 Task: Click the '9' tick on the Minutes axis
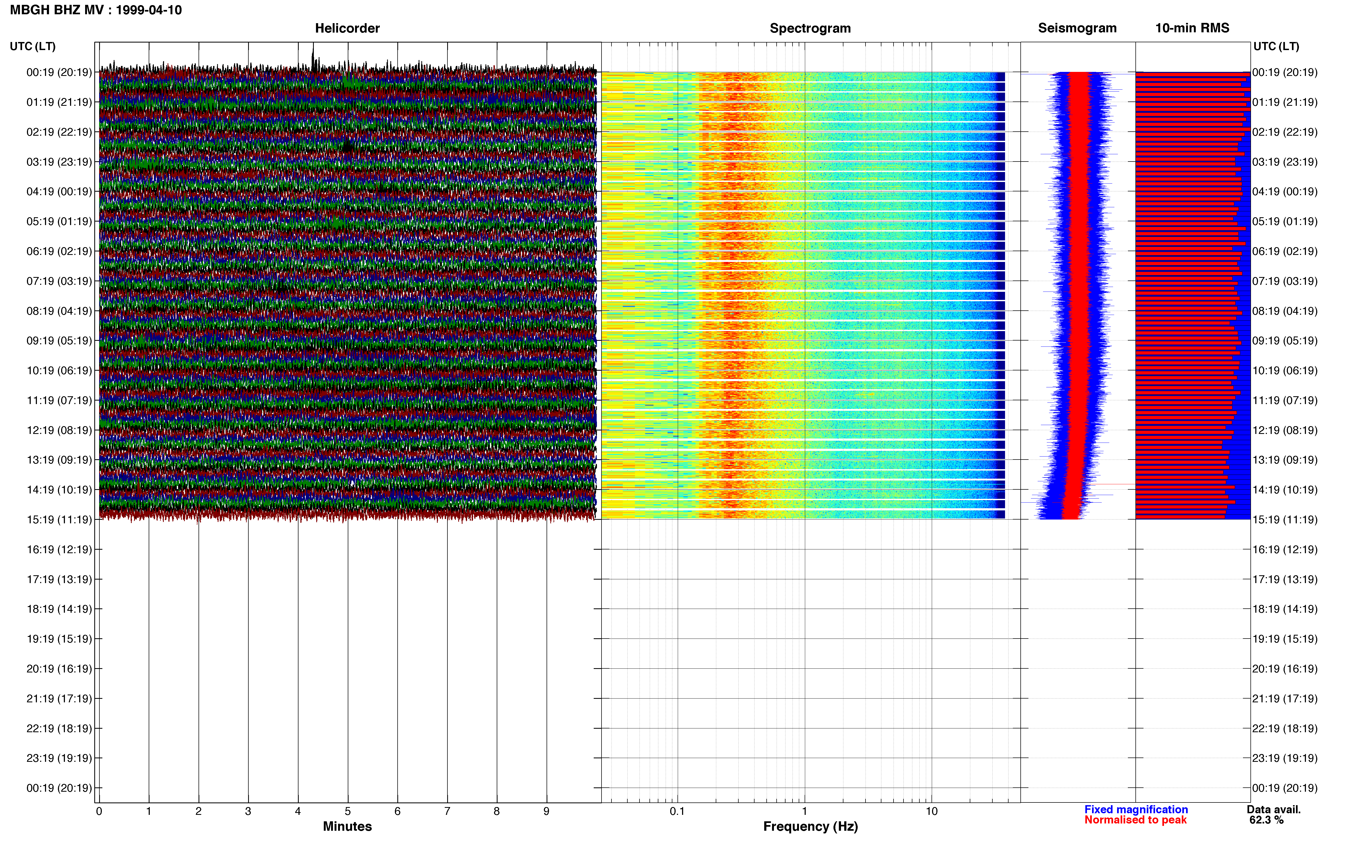(546, 811)
